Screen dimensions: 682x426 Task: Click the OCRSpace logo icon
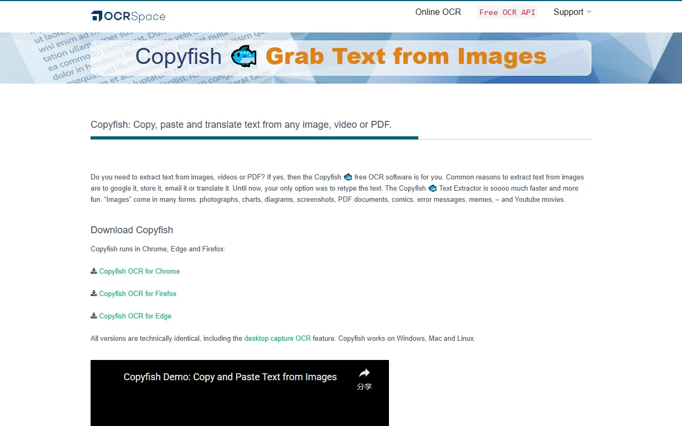pyautogui.click(x=97, y=16)
